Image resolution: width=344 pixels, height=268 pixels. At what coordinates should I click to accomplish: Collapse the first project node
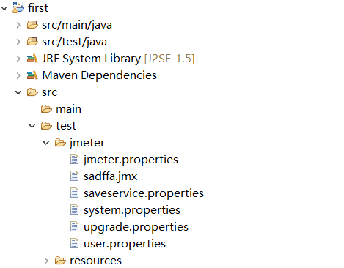4,8
